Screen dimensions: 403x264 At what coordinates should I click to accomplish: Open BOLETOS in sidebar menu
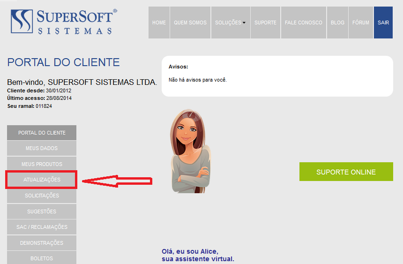coord(42,258)
